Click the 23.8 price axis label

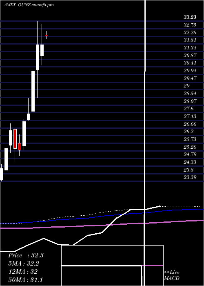pos(188,170)
